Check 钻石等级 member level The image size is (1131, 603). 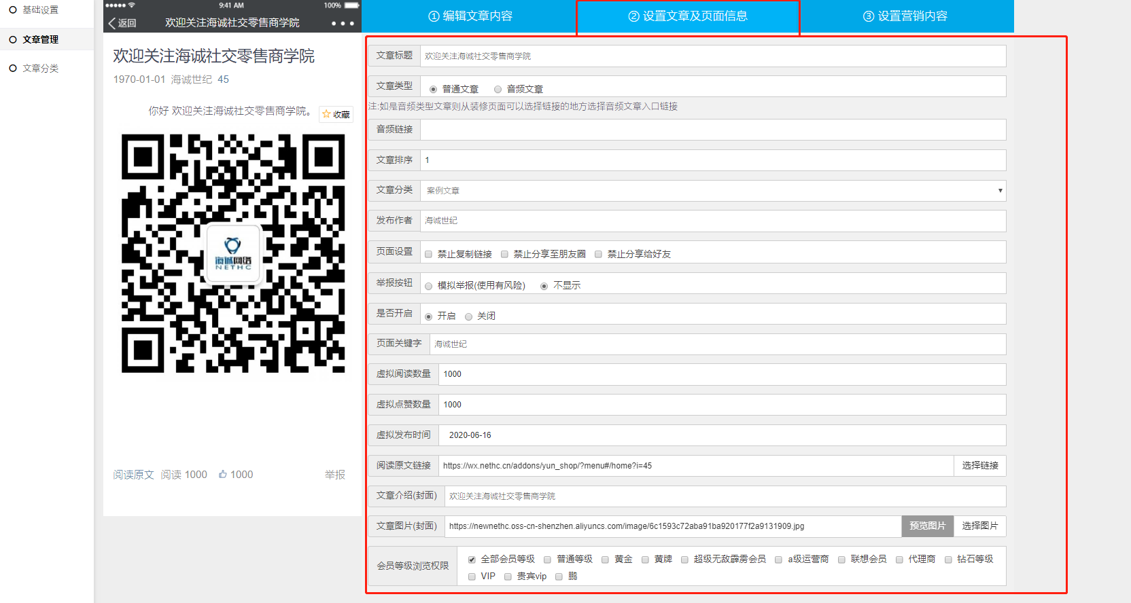tap(948, 560)
